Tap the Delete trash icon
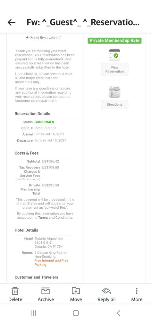 point(15,291)
